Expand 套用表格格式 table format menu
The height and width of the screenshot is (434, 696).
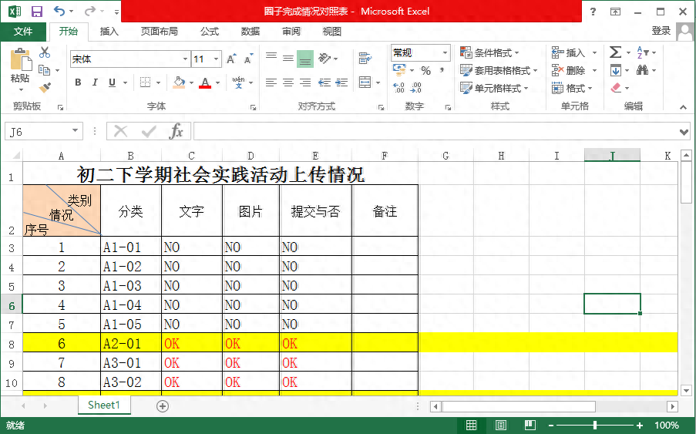point(499,70)
